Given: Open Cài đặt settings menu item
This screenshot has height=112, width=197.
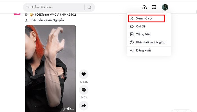Looking at the screenshot, I should coord(149,26).
